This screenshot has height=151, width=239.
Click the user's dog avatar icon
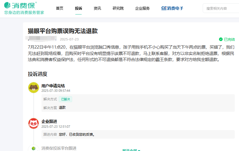pos(34,88)
